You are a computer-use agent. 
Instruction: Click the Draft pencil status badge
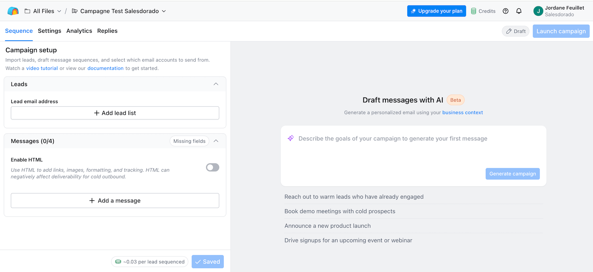516,31
